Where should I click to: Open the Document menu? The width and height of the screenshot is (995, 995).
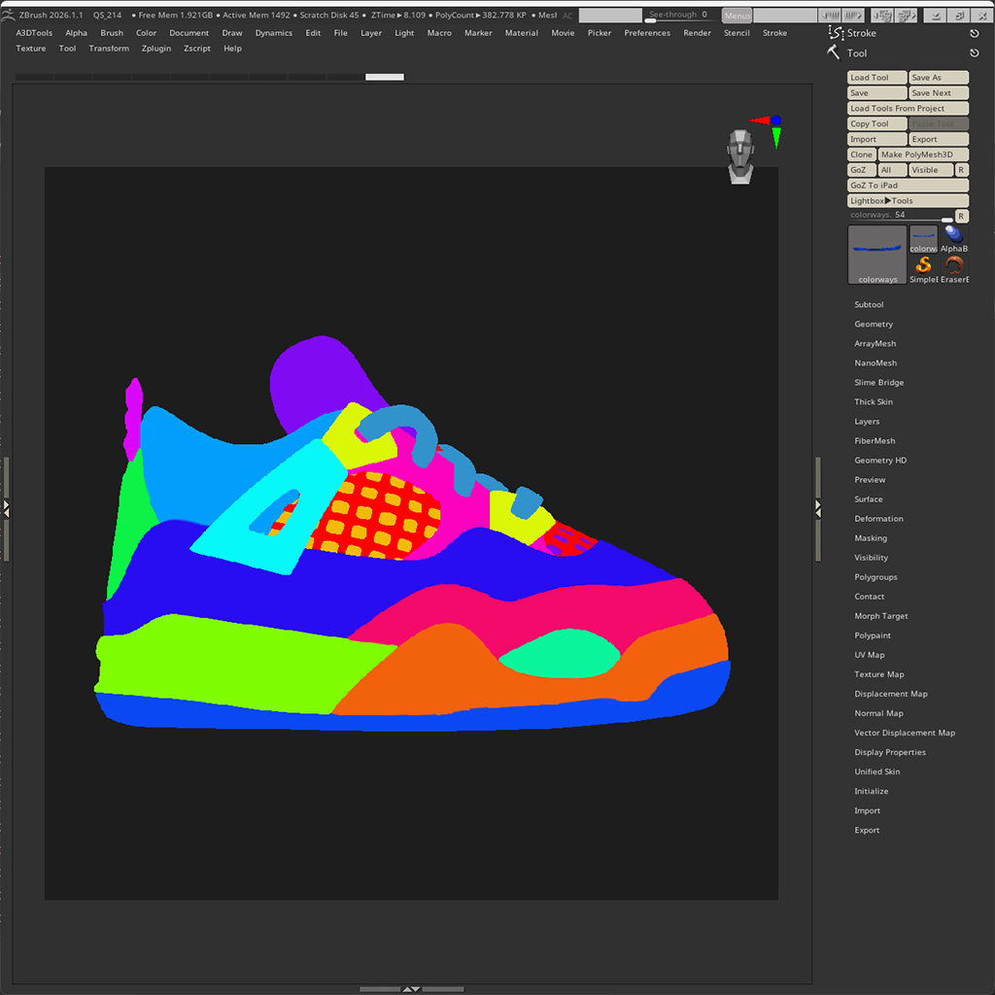pyautogui.click(x=189, y=32)
